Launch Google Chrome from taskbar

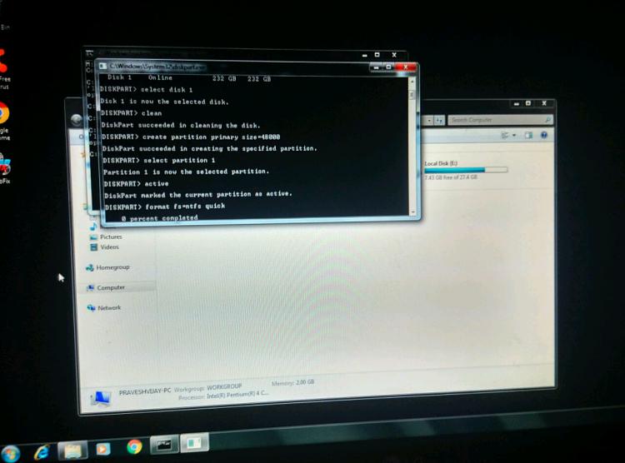click(x=134, y=446)
